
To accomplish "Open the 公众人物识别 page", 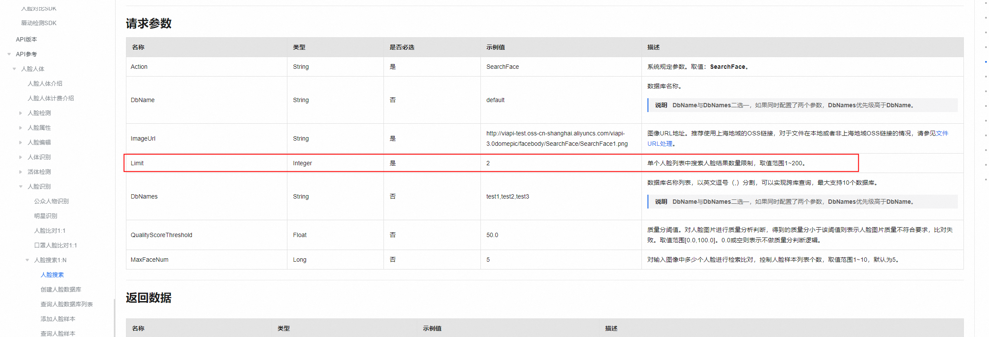I will tap(52, 201).
